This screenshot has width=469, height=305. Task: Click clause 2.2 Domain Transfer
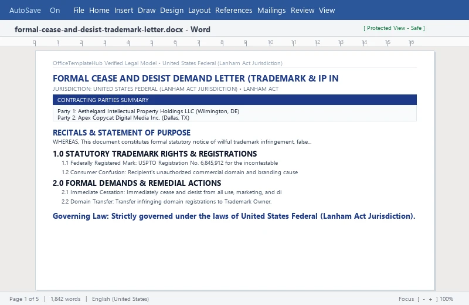[166, 201]
